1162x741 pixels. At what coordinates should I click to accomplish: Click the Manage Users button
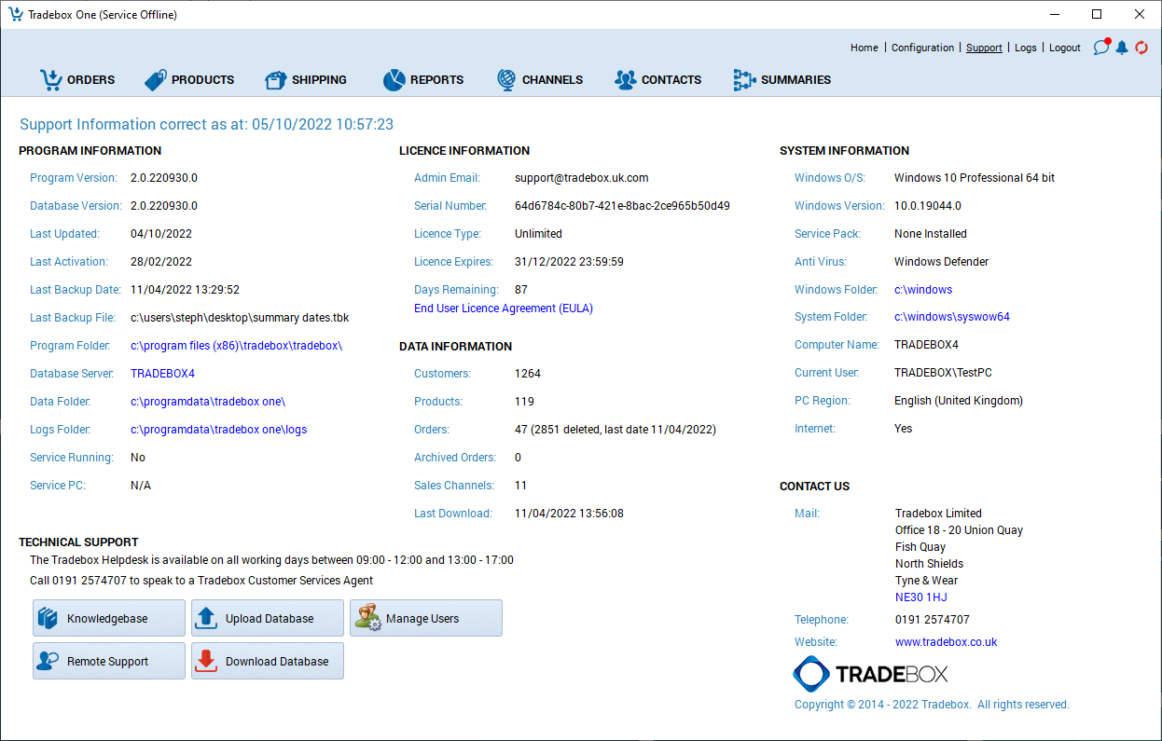426,618
